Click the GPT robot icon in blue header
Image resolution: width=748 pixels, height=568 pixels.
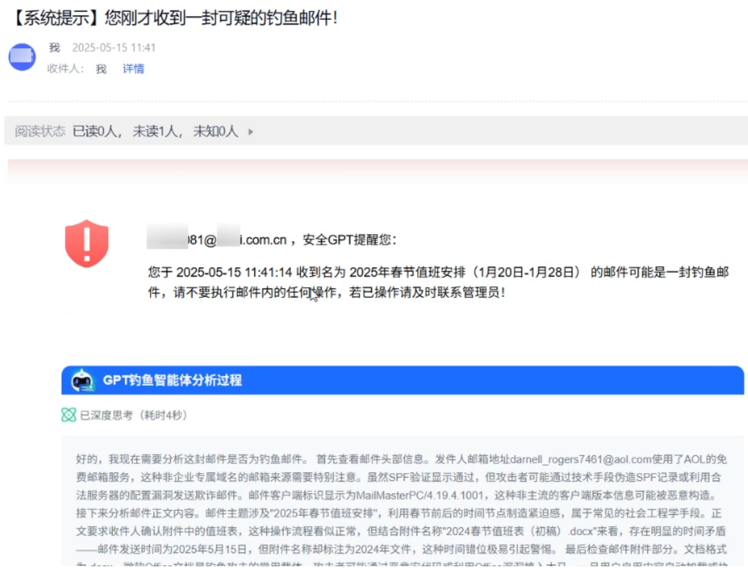pos(82,380)
